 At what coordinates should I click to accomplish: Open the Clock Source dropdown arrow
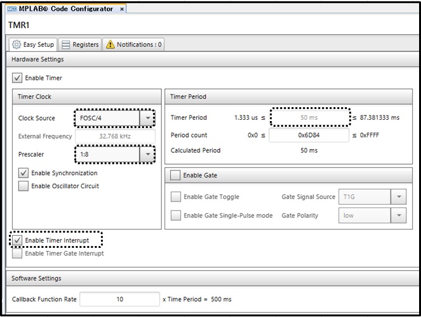tap(147, 118)
